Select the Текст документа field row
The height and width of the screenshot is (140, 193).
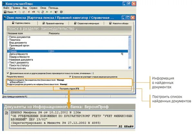point(68,63)
